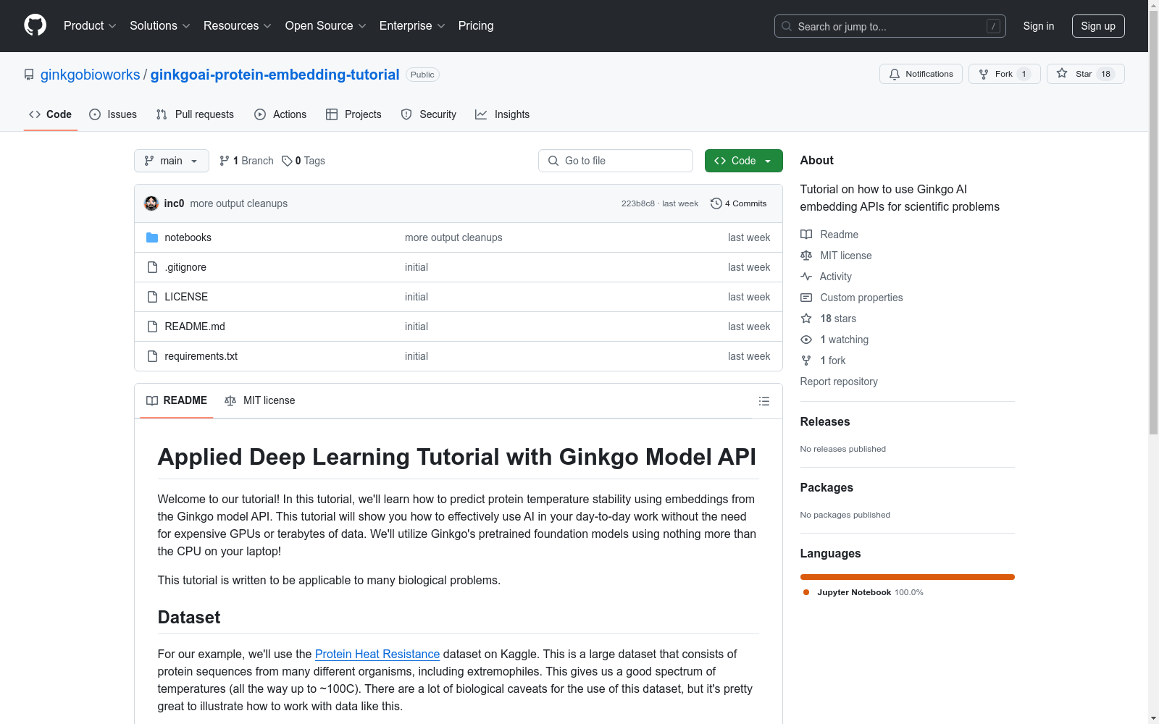Viewport: 1159px width, 724px height.
Task: Click the Notifications button
Action: pos(921,74)
